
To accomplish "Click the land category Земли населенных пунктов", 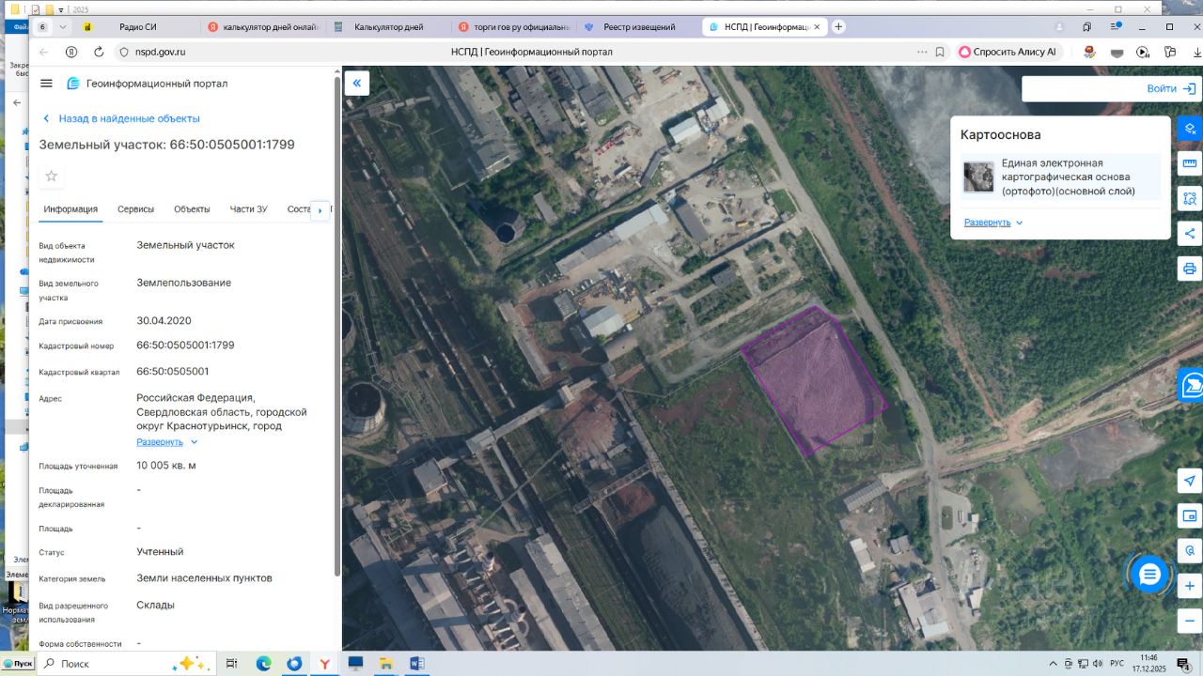I will tap(204, 578).
